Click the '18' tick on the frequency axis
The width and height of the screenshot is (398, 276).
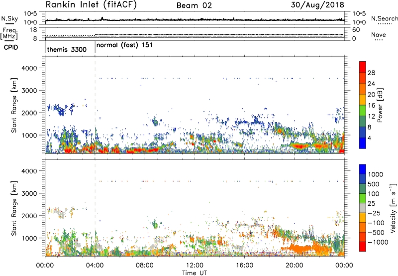coord(33,30)
